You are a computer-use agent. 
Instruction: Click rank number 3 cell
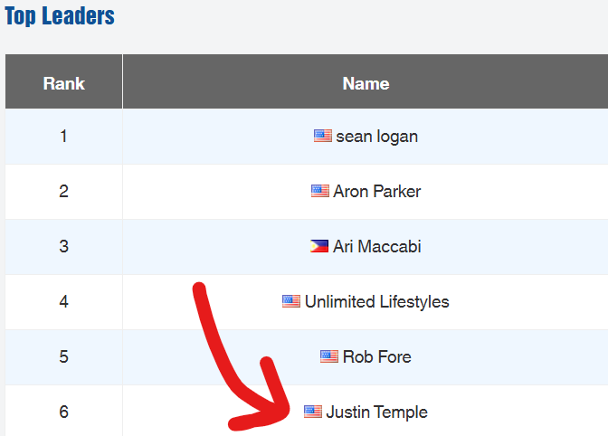63,247
